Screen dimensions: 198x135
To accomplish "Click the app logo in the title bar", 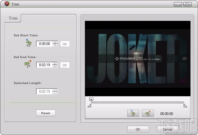I will pyautogui.click(x=7, y=4).
